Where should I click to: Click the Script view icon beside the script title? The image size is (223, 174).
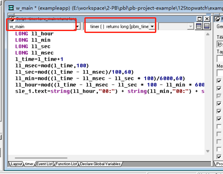click(12, 19)
